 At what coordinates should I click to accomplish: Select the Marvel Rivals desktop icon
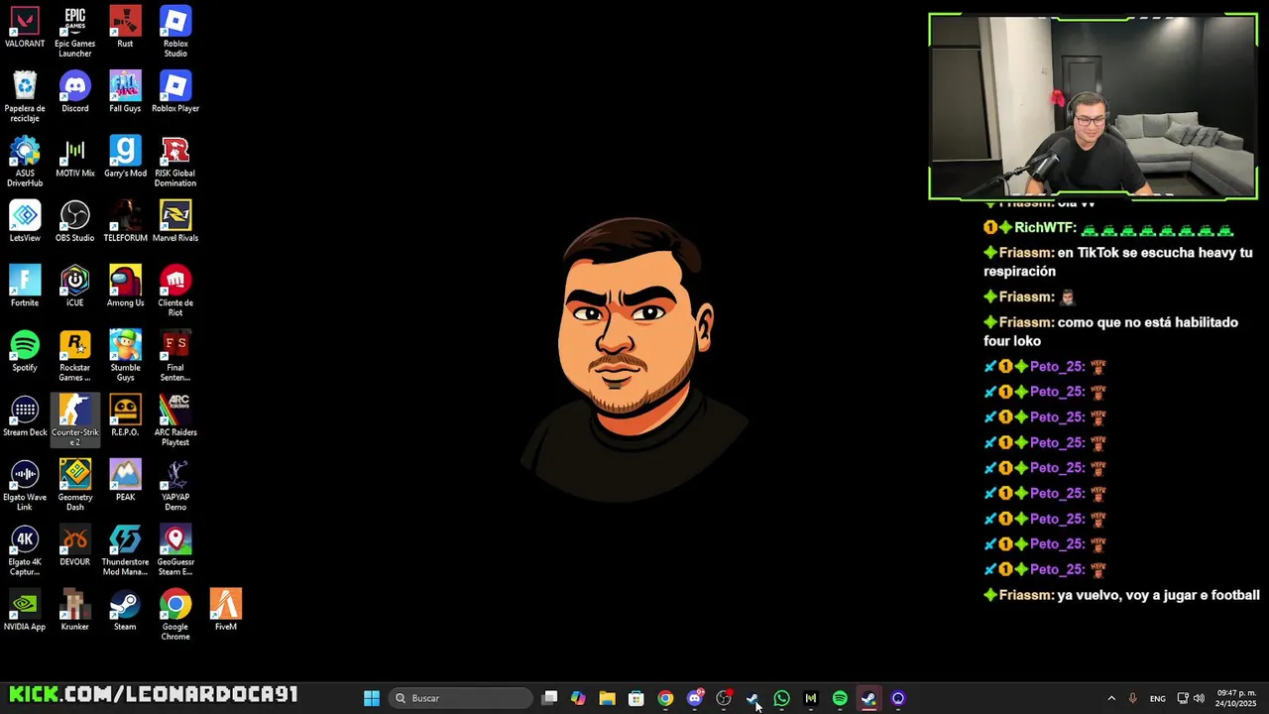[175, 222]
